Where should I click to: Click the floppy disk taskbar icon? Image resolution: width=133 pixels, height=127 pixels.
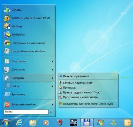click(x=87, y=123)
